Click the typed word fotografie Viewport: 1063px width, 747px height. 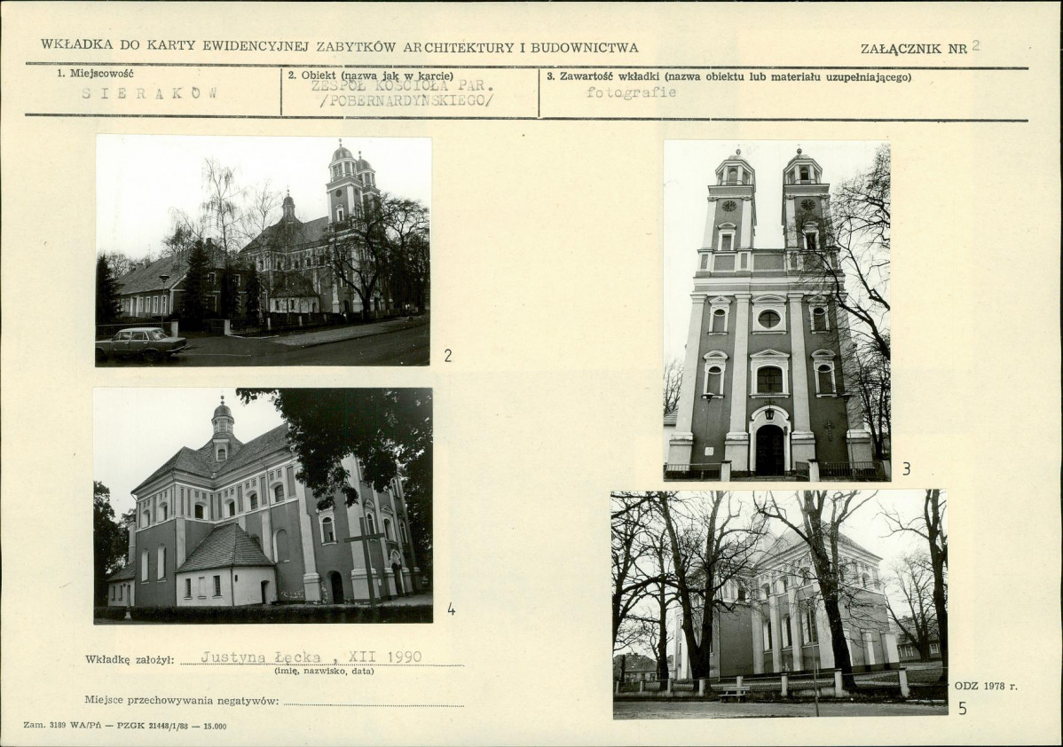[631, 92]
